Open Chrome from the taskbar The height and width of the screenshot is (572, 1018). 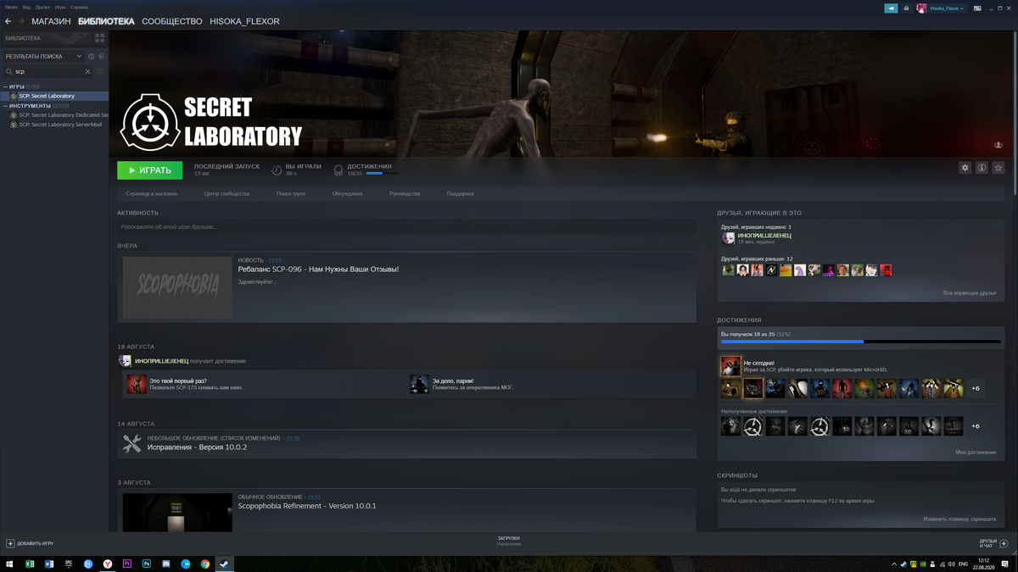point(205,564)
